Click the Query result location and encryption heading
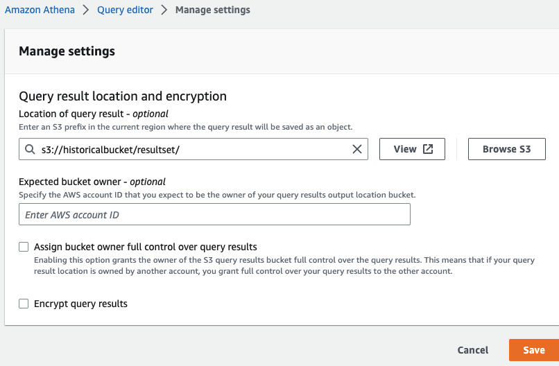This screenshot has width=559, height=366. tap(123, 96)
